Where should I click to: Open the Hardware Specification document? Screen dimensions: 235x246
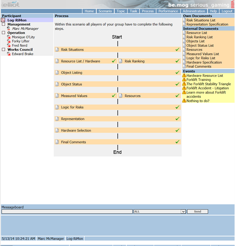pyautogui.click(x=204, y=62)
